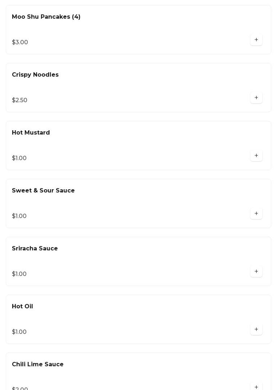Click the $2.50 Crispy Noodles price

point(19,100)
